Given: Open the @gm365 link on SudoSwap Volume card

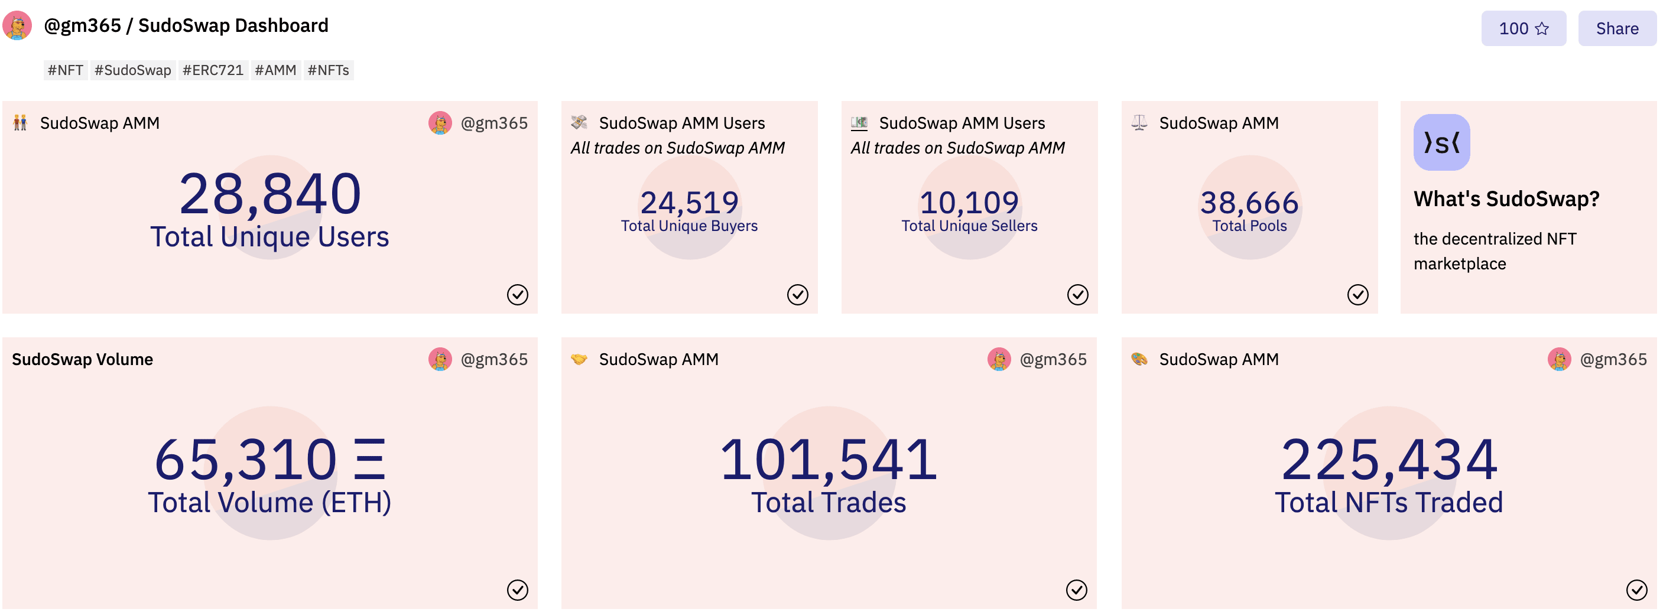Looking at the screenshot, I should (x=493, y=360).
